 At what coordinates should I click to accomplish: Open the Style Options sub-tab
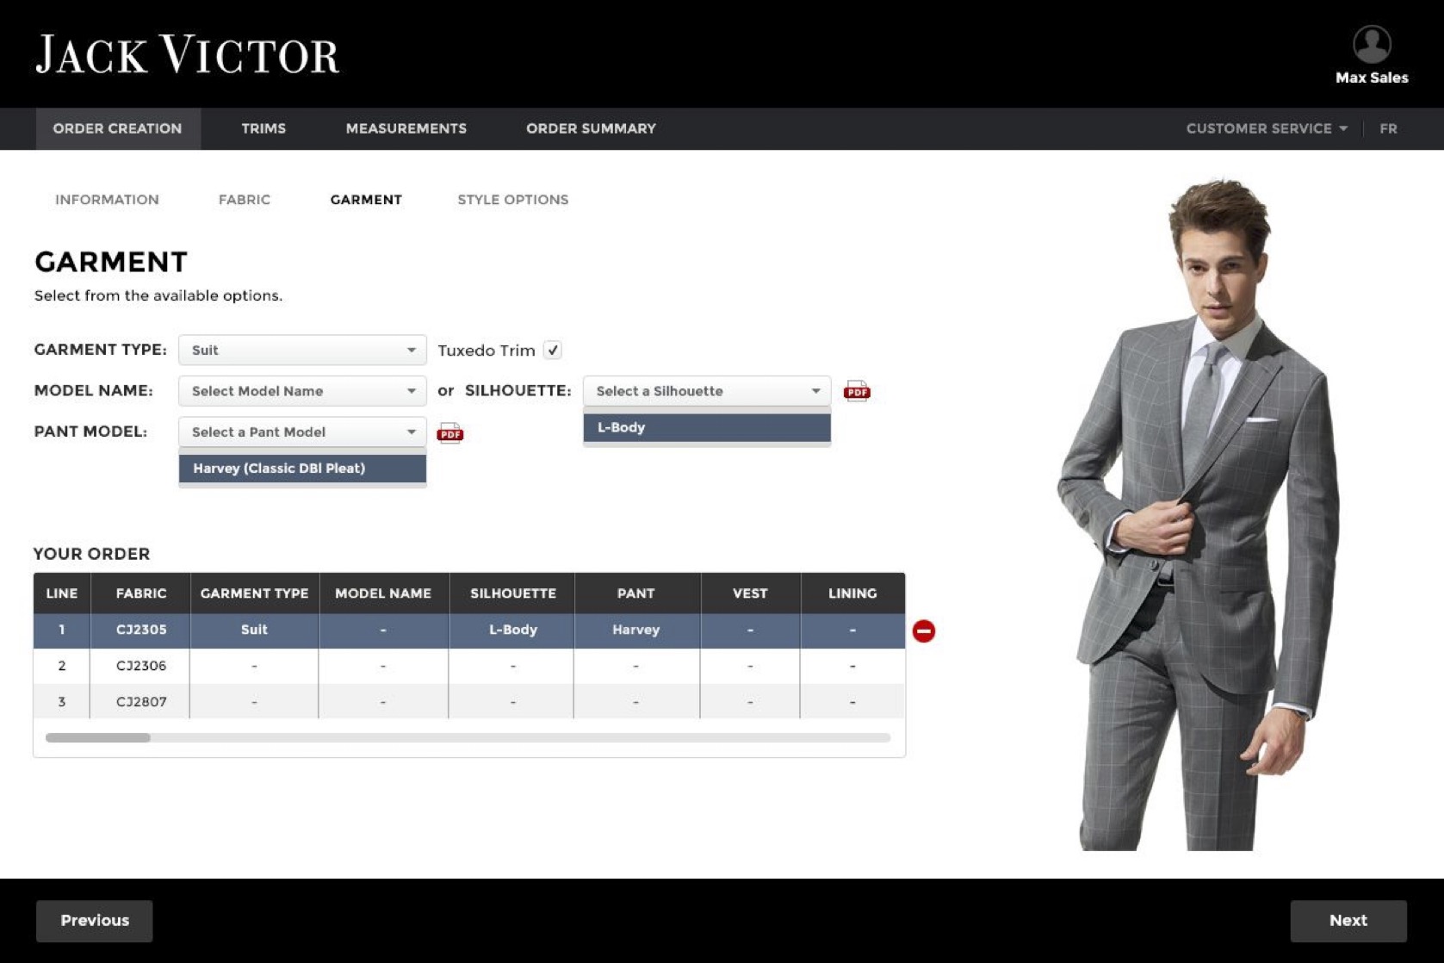click(512, 200)
